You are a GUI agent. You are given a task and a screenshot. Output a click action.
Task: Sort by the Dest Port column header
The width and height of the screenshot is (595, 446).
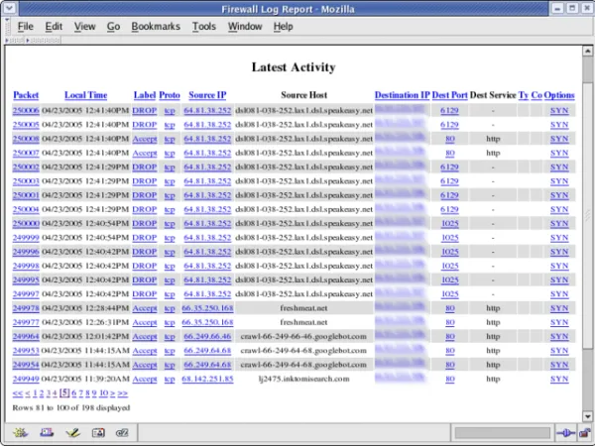pyautogui.click(x=449, y=95)
